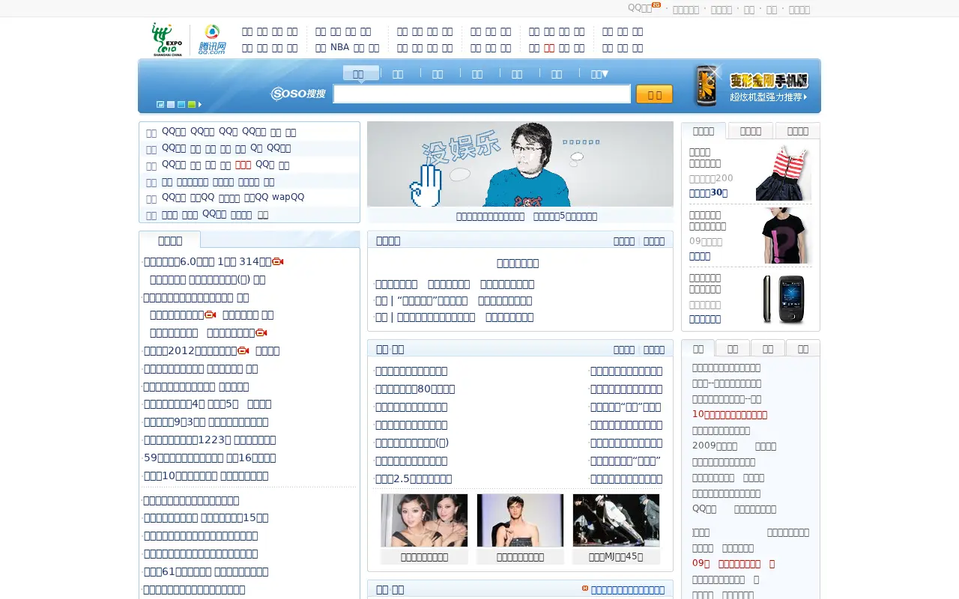This screenshot has width=959, height=599.
Task: Open the NBA link in top navigation
Action: click(x=339, y=47)
